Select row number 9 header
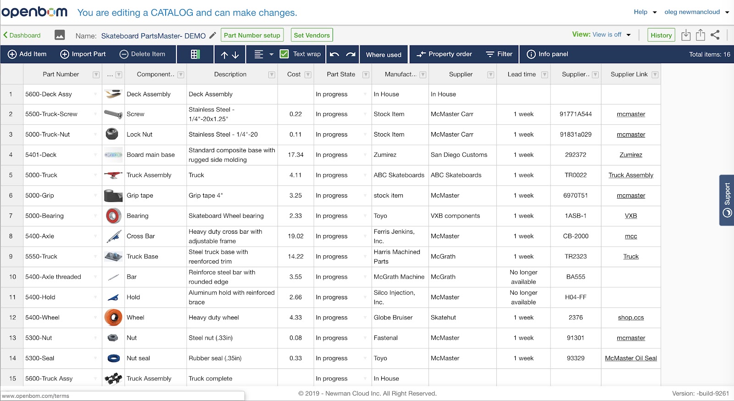The width and height of the screenshot is (734, 401). coord(11,257)
